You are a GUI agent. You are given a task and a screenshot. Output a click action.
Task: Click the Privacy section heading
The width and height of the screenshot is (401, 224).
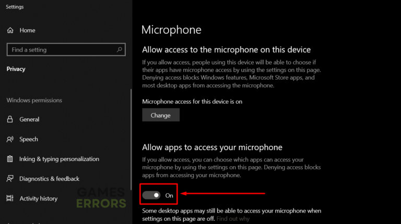16,69
